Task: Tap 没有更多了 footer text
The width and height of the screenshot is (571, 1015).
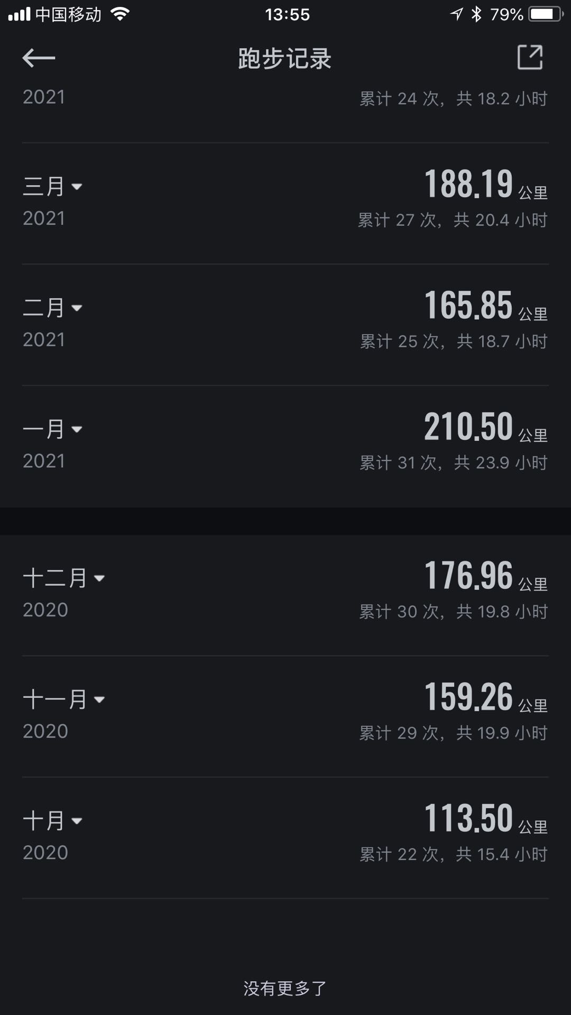Action: [x=285, y=988]
